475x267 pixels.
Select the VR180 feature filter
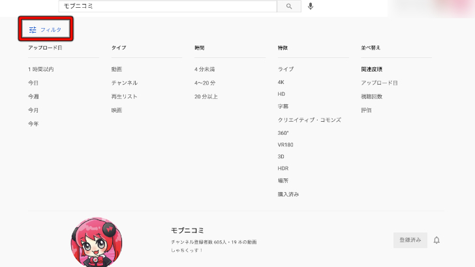click(285, 145)
